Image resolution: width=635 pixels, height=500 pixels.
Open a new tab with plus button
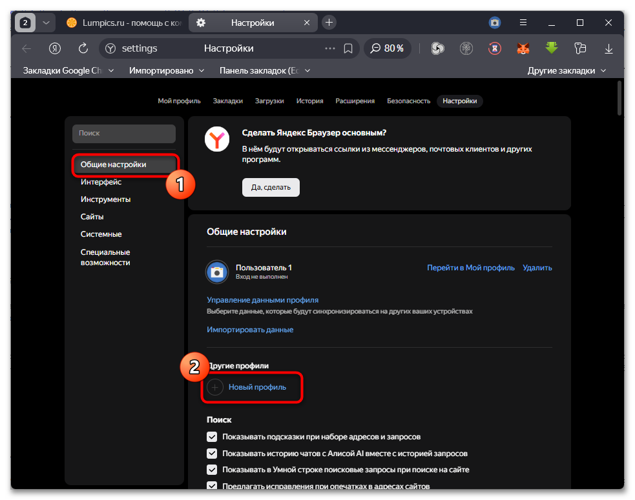click(329, 22)
